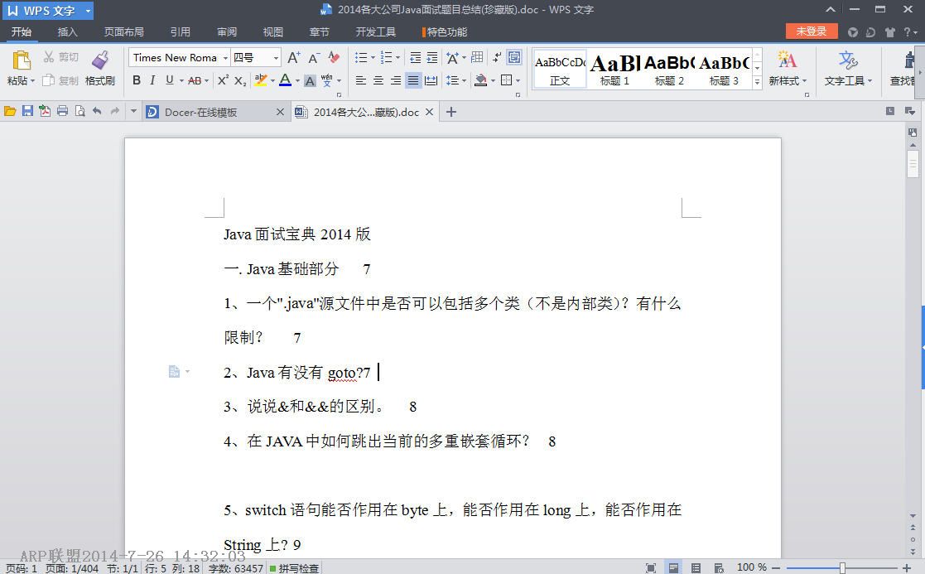Click the Format Painter (格式刷) brush

(x=100, y=60)
